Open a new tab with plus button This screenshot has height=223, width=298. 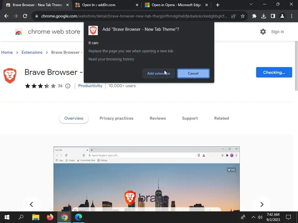218,5
